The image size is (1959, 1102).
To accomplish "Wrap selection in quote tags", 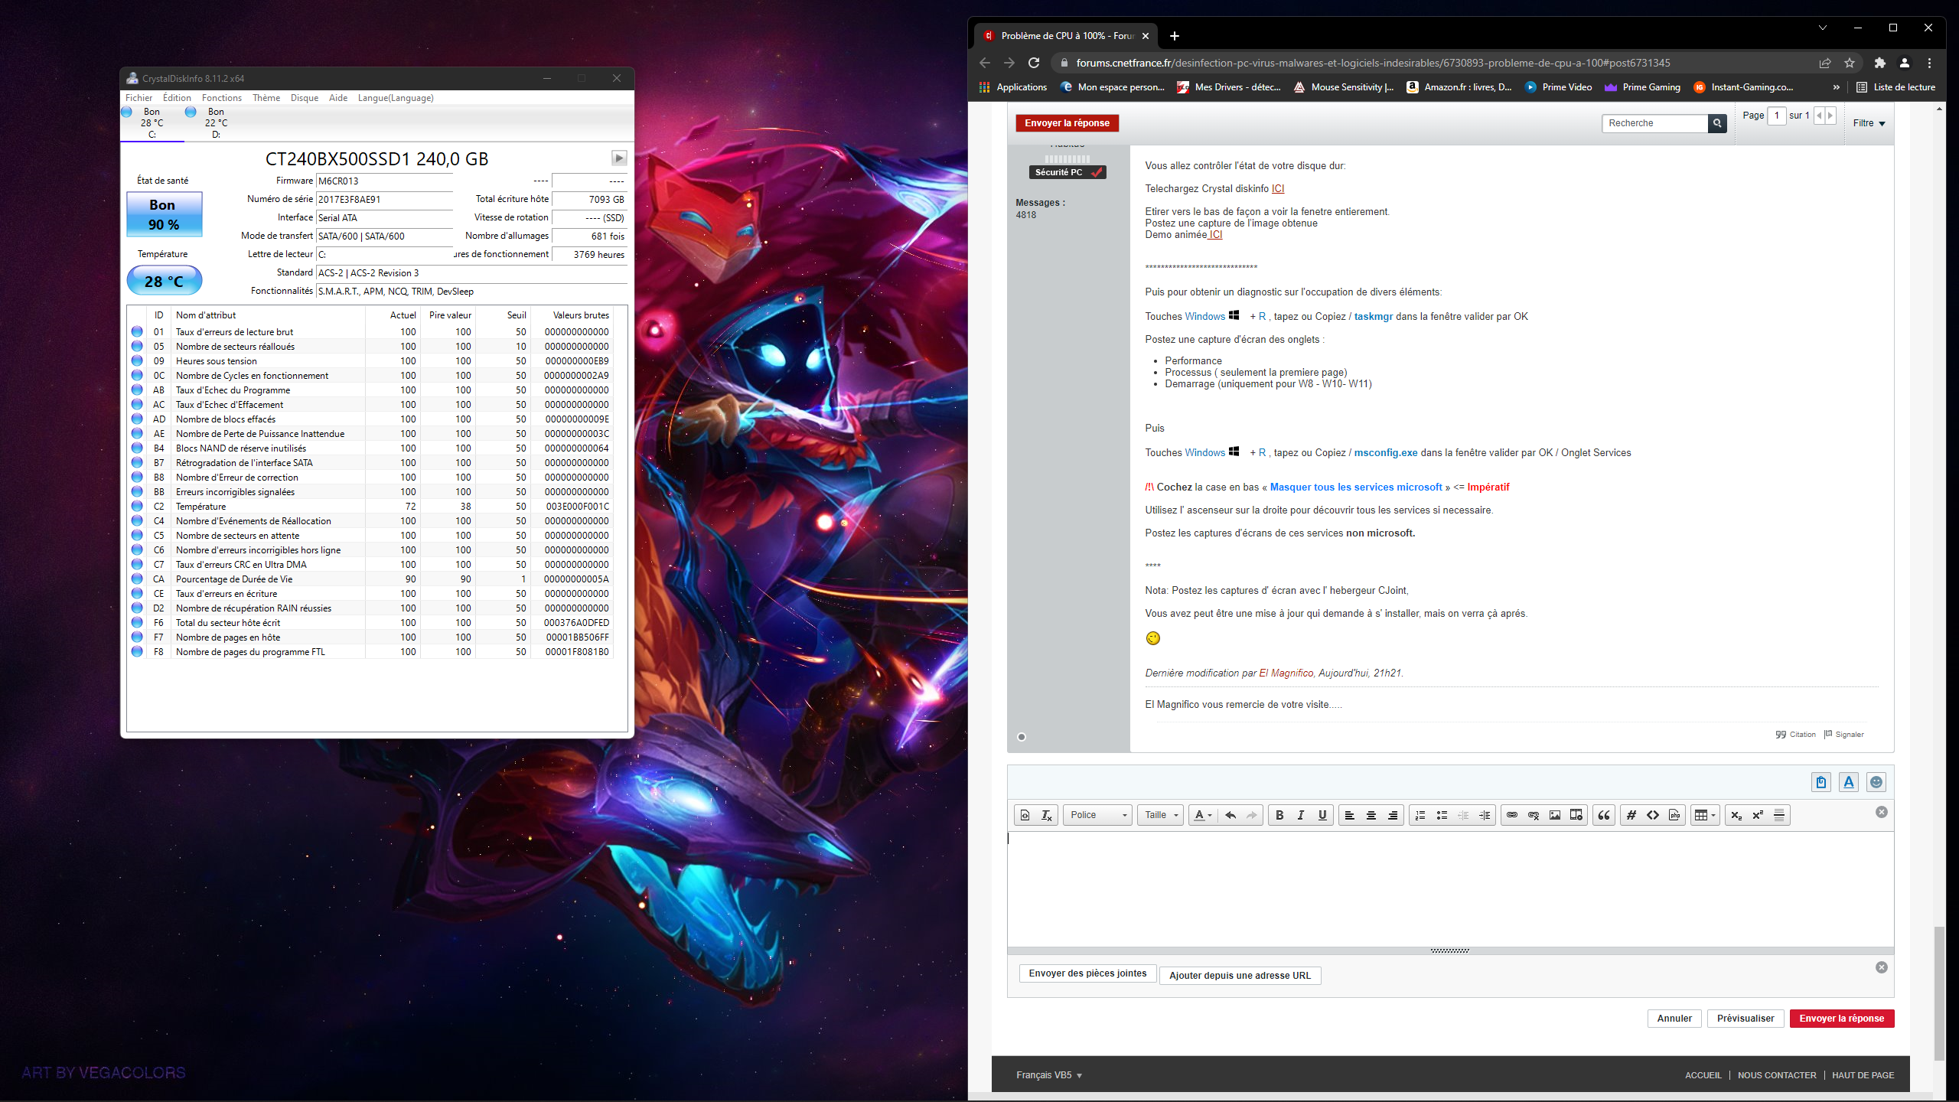I will click(1604, 815).
